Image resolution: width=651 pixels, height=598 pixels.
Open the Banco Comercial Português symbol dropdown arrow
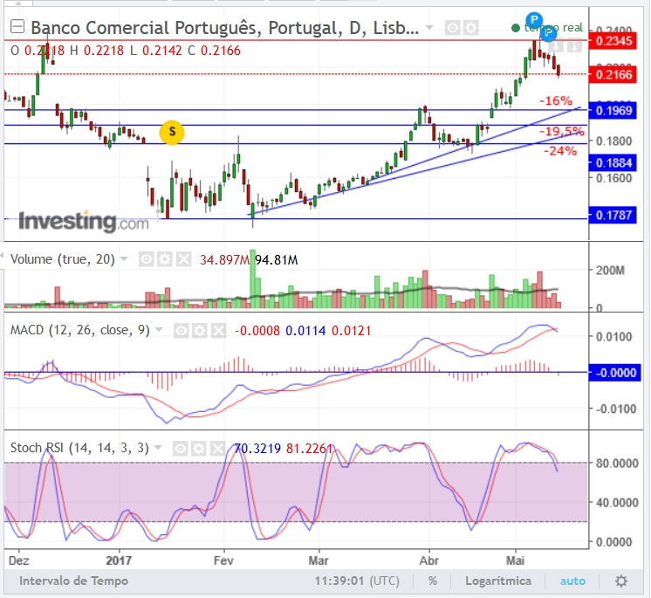pyautogui.click(x=429, y=28)
